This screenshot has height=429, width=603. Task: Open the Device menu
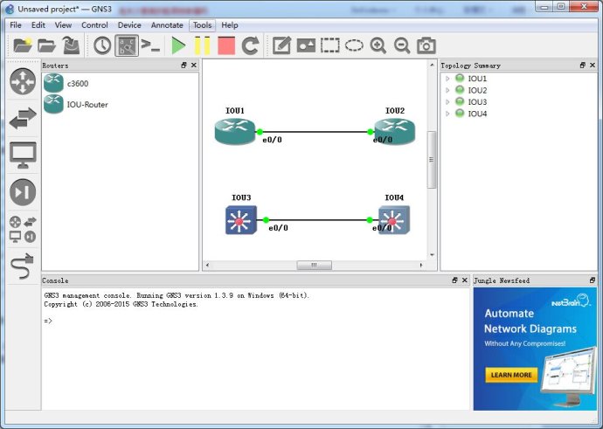click(x=129, y=25)
